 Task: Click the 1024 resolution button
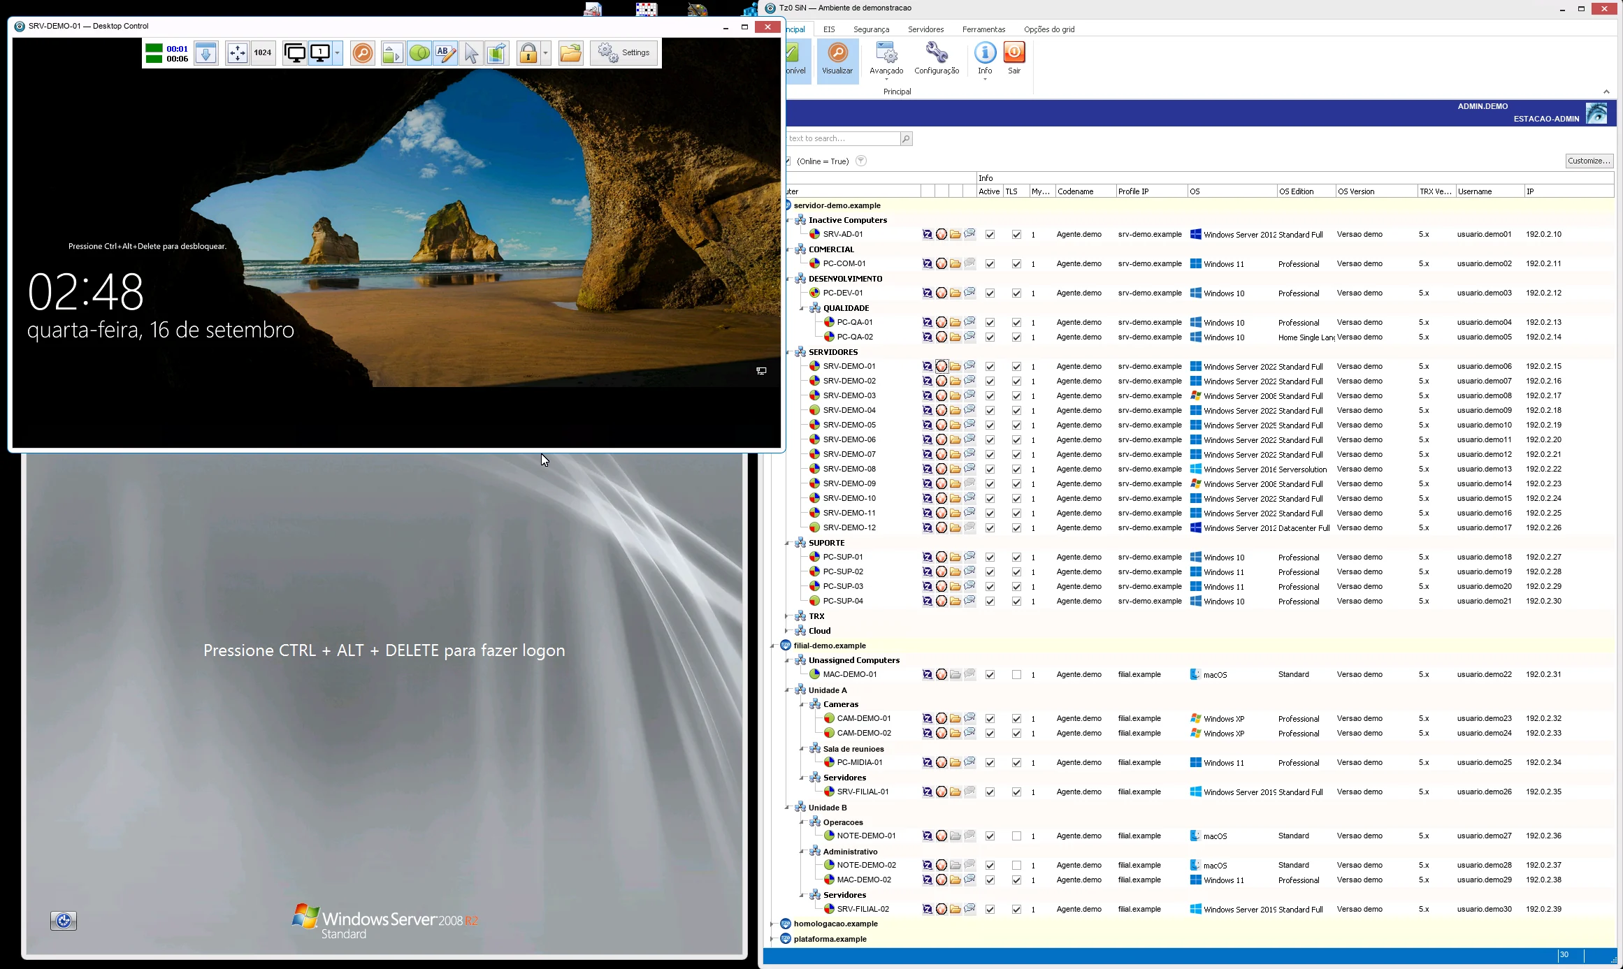coord(263,53)
